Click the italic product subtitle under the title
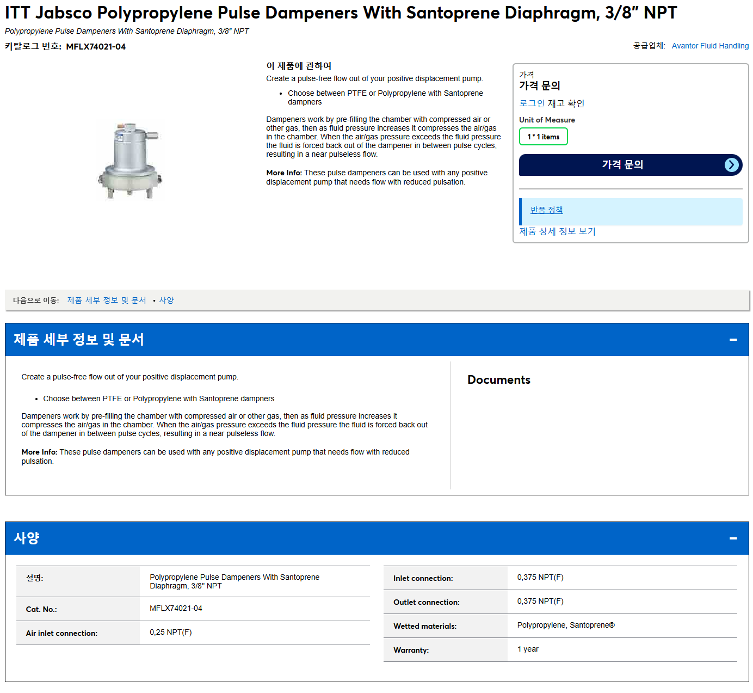Viewport: 753px width, 693px height. click(x=127, y=32)
